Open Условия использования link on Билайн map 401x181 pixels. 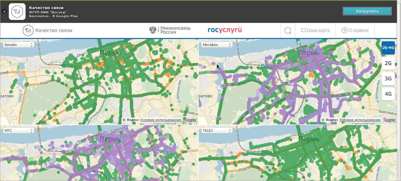coord(161,120)
